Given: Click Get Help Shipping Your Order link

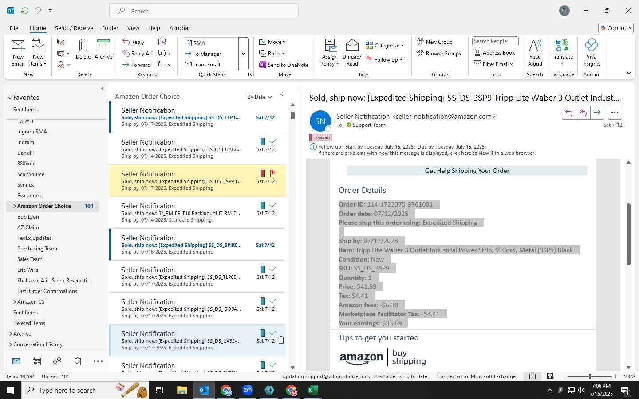Looking at the screenshot, I should (x=467, y=171).
